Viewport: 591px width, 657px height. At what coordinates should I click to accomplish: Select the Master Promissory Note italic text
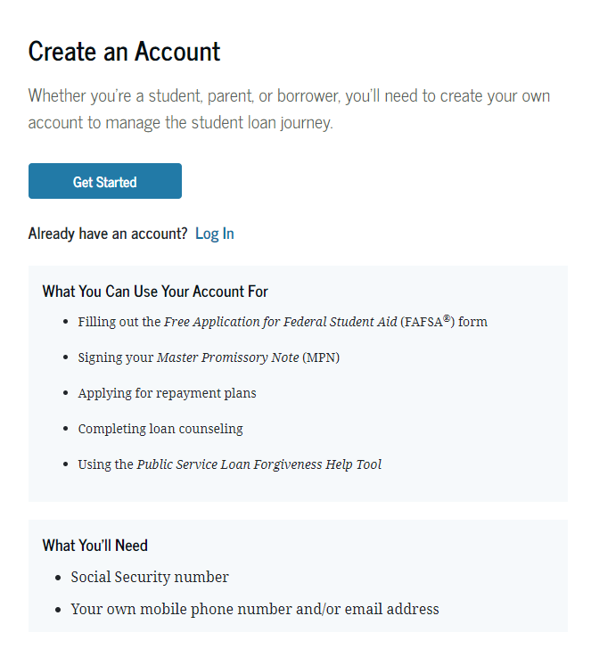(228, 357)
